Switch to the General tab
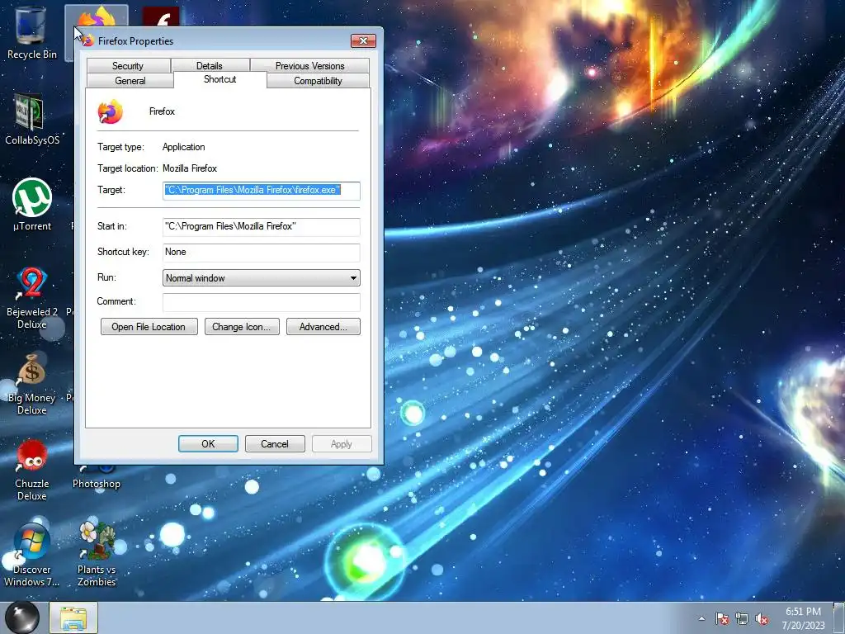Image resolution: width=845 pixels, height=634 pixels. point(130,81)
